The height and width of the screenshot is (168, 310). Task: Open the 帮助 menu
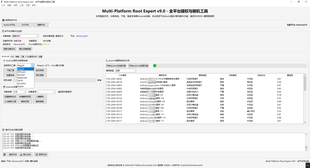(x=34, y=5)
